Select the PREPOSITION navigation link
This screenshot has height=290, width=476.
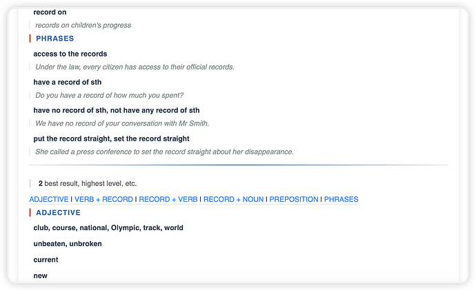(294, 199)
